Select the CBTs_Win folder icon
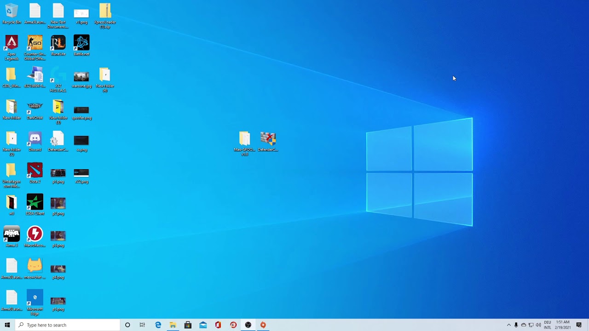Viewport: 589px width, 331px height. (12, 77)
